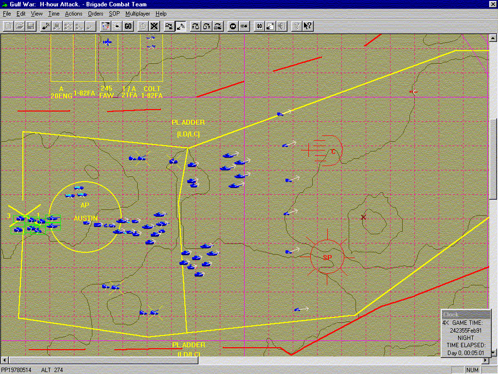The image size is (498, 374).
Task: Click the New file toolbar icon
Action: 8,26
